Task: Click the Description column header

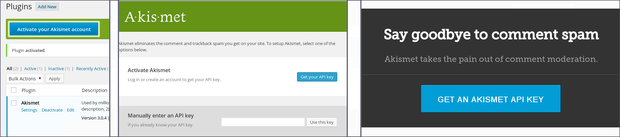Action: [94, 90]
